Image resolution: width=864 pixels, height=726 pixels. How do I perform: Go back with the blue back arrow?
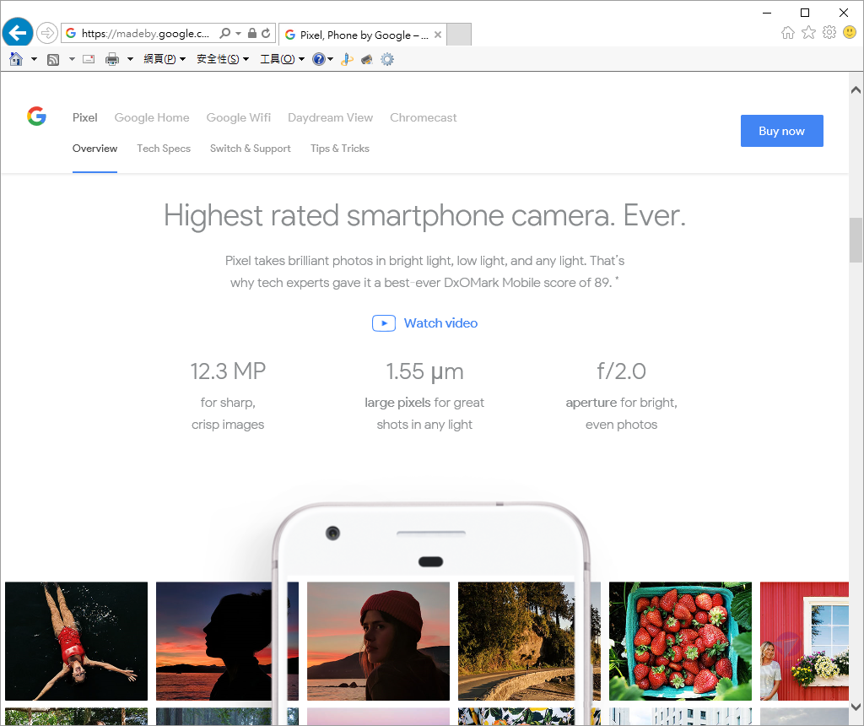[x=18, y=33]
